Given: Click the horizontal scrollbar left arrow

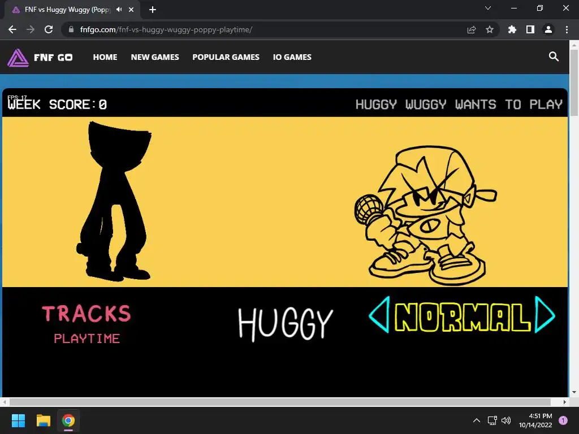Looking at the screenshot, I should click(5, 402).
